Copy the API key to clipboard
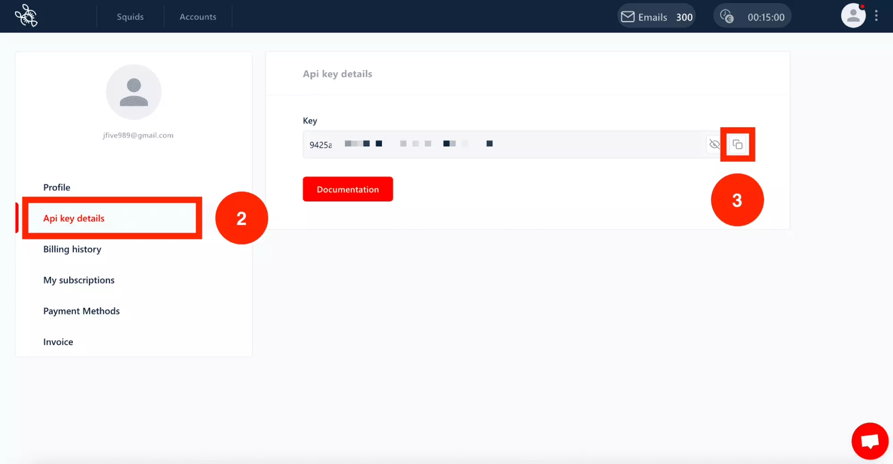The height and width of the screenshot is (464, 893). tap(738, 144)
